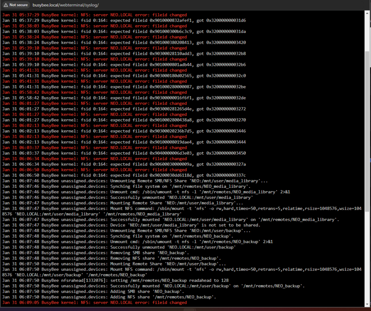This screenshot has height=311, width=371.
Task: Click the Successfully mounted backup line
Action: [x=153, y=286]
